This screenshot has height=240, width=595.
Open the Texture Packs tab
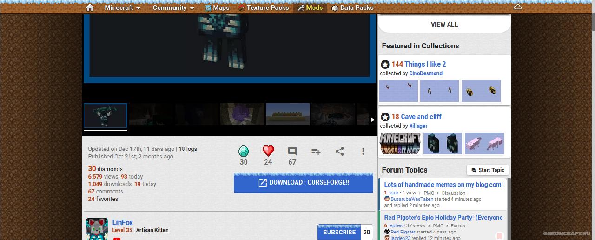[264, 7]
